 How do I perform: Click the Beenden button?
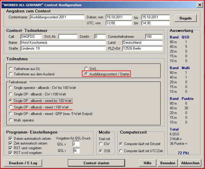pos(168,163)
